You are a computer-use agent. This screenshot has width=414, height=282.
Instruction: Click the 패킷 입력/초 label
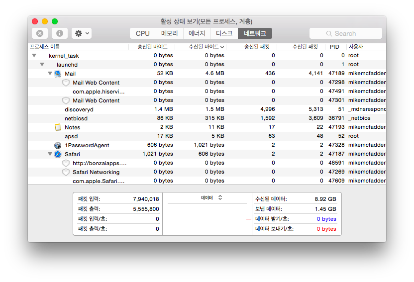pyautogui.click(x=93, y=219)
